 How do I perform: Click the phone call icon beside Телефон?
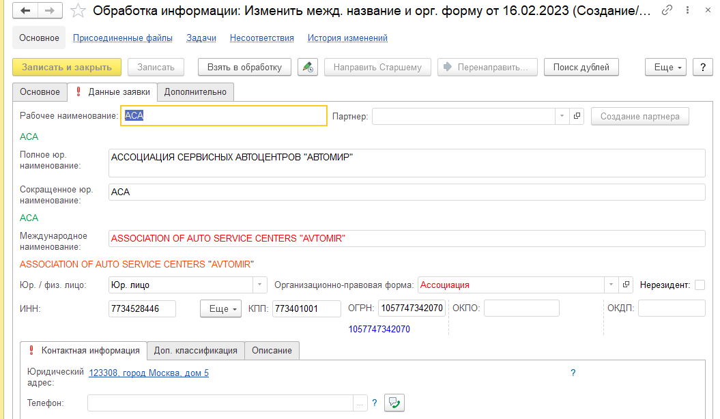[x=394, y=403]
